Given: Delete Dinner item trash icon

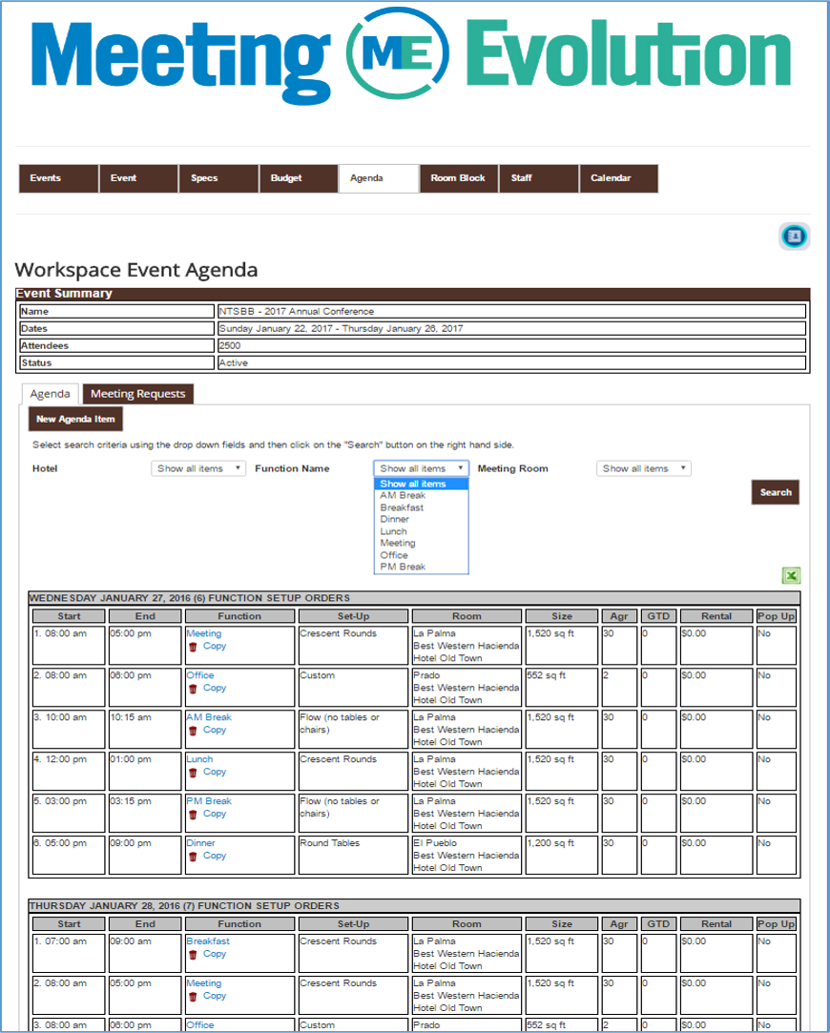Looking at the screenshot, I should click(193, 857).
